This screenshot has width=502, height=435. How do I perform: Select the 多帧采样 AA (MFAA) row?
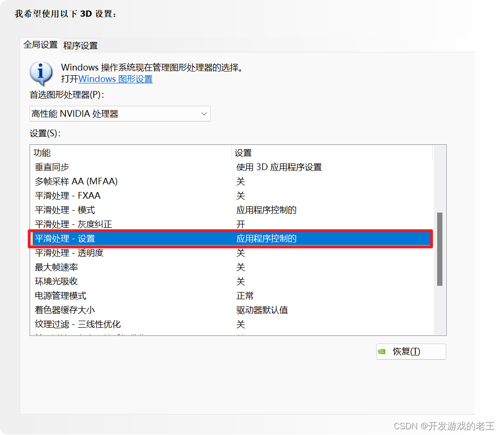pyautogui.click(x=232, y=182)
